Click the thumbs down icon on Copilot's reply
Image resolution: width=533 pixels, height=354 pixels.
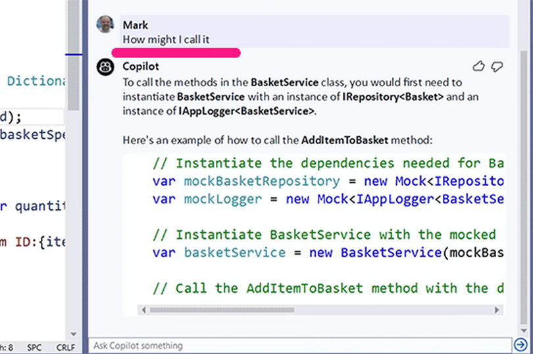pyautogui.click(x=497, y=66)
